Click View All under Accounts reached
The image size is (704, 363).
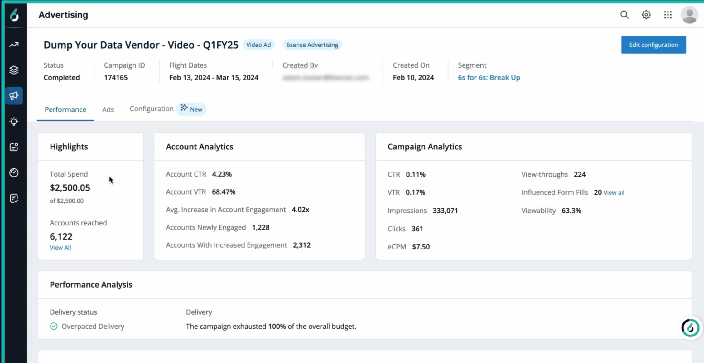click(x=60, y=248)
